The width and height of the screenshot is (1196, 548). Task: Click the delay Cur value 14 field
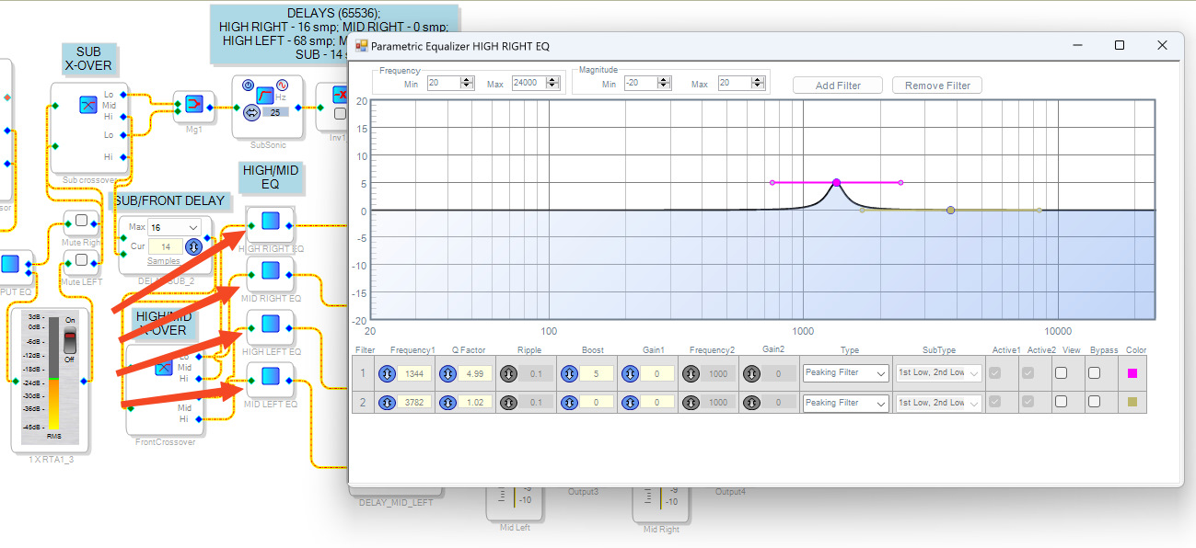point(166,246)
